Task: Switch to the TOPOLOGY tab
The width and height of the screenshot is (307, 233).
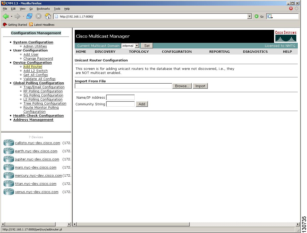Action: pos(138,51)
